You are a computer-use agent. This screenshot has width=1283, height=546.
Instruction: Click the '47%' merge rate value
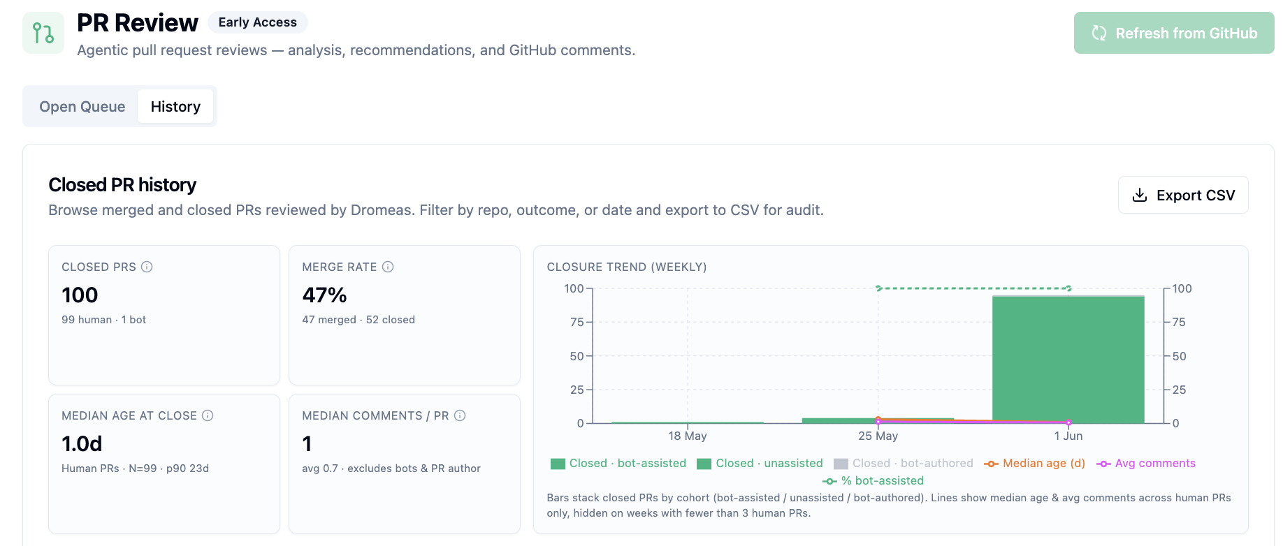[324, 295]
